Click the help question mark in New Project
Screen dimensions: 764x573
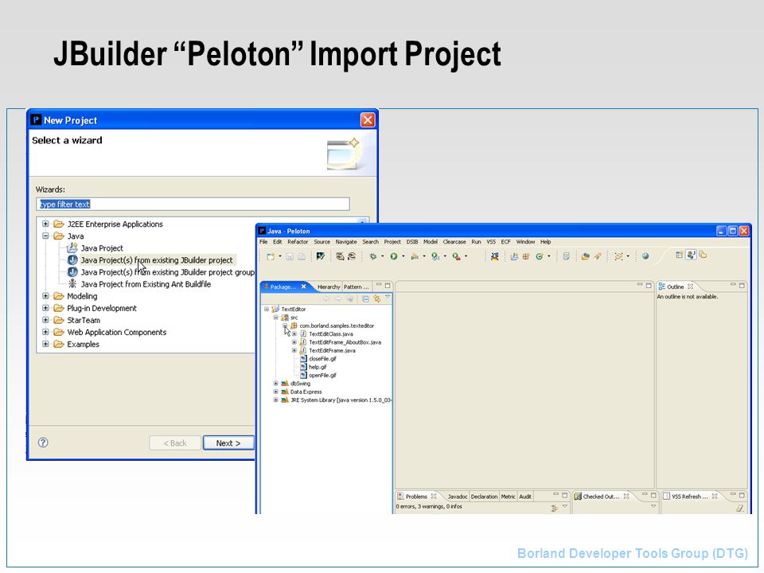[43, 442]
